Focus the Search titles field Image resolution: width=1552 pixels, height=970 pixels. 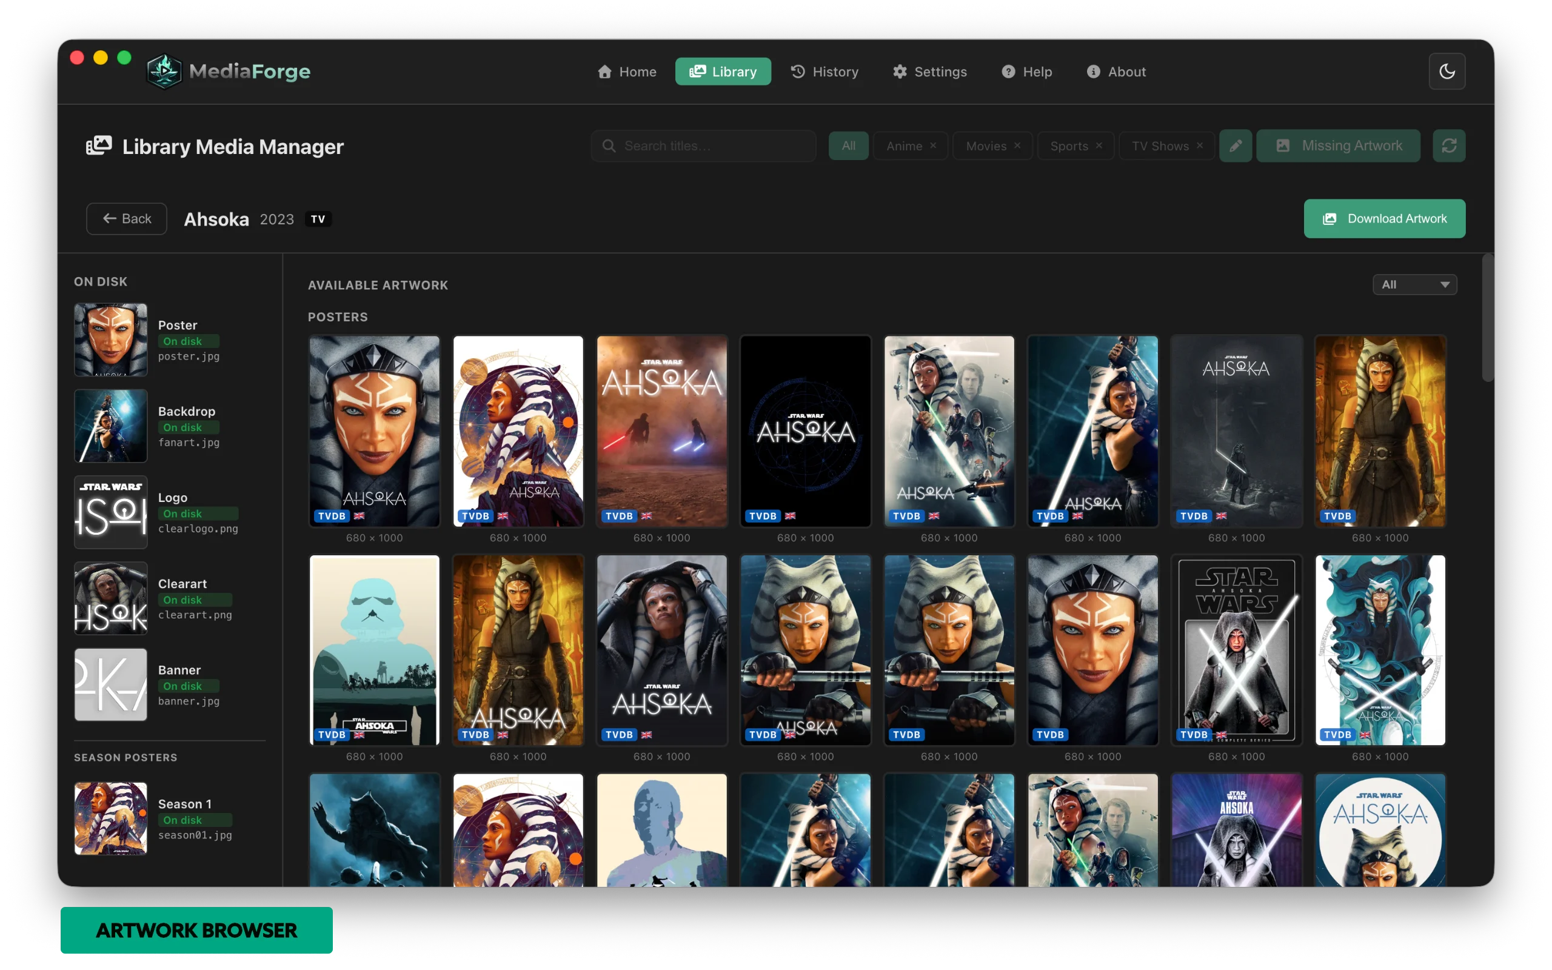click(703, 145)
